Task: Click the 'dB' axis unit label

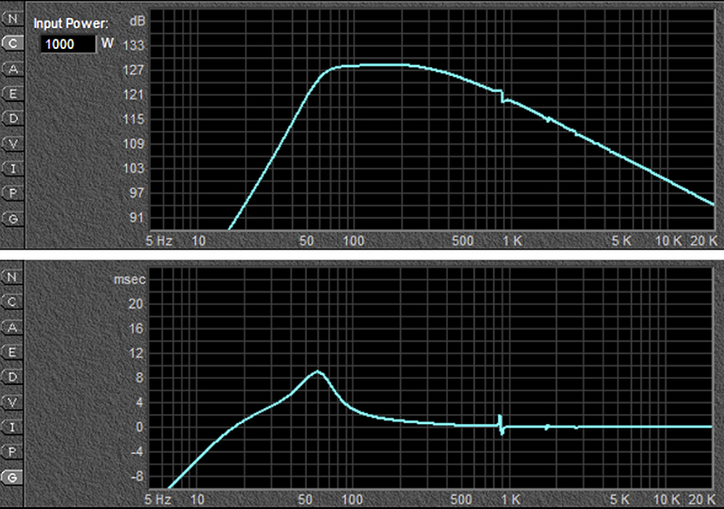Action: pyautogui.click(x=138, y=21)
